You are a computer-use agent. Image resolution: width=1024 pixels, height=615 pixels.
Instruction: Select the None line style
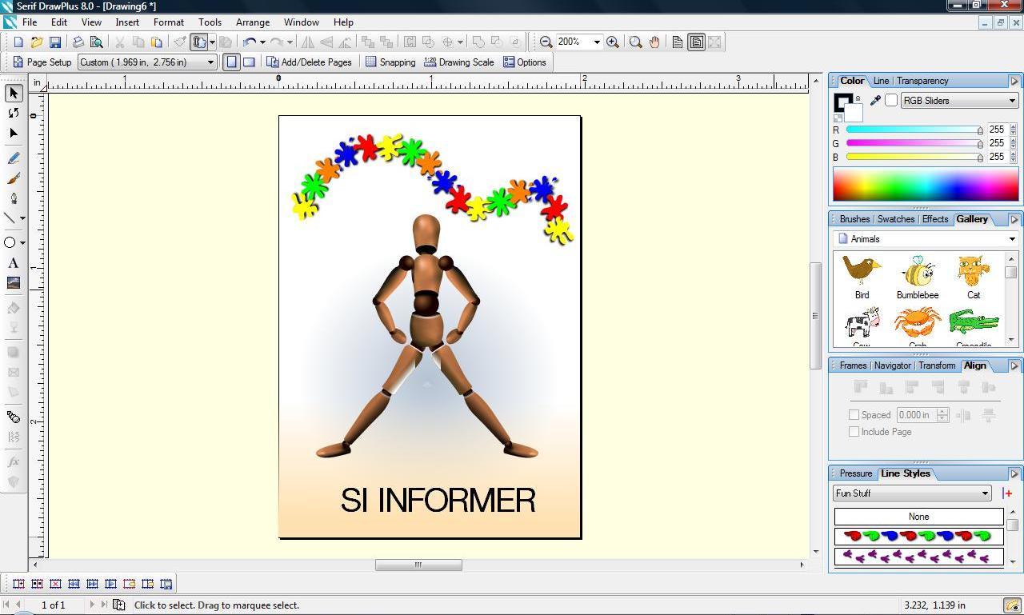(918, 517)
